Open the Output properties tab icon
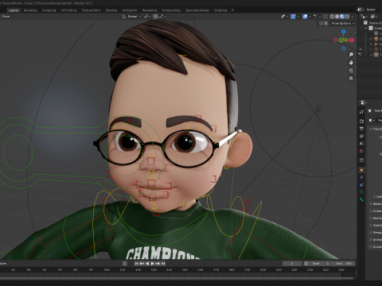Viewport: 382px width, 286px height. [x=361, y=129]
